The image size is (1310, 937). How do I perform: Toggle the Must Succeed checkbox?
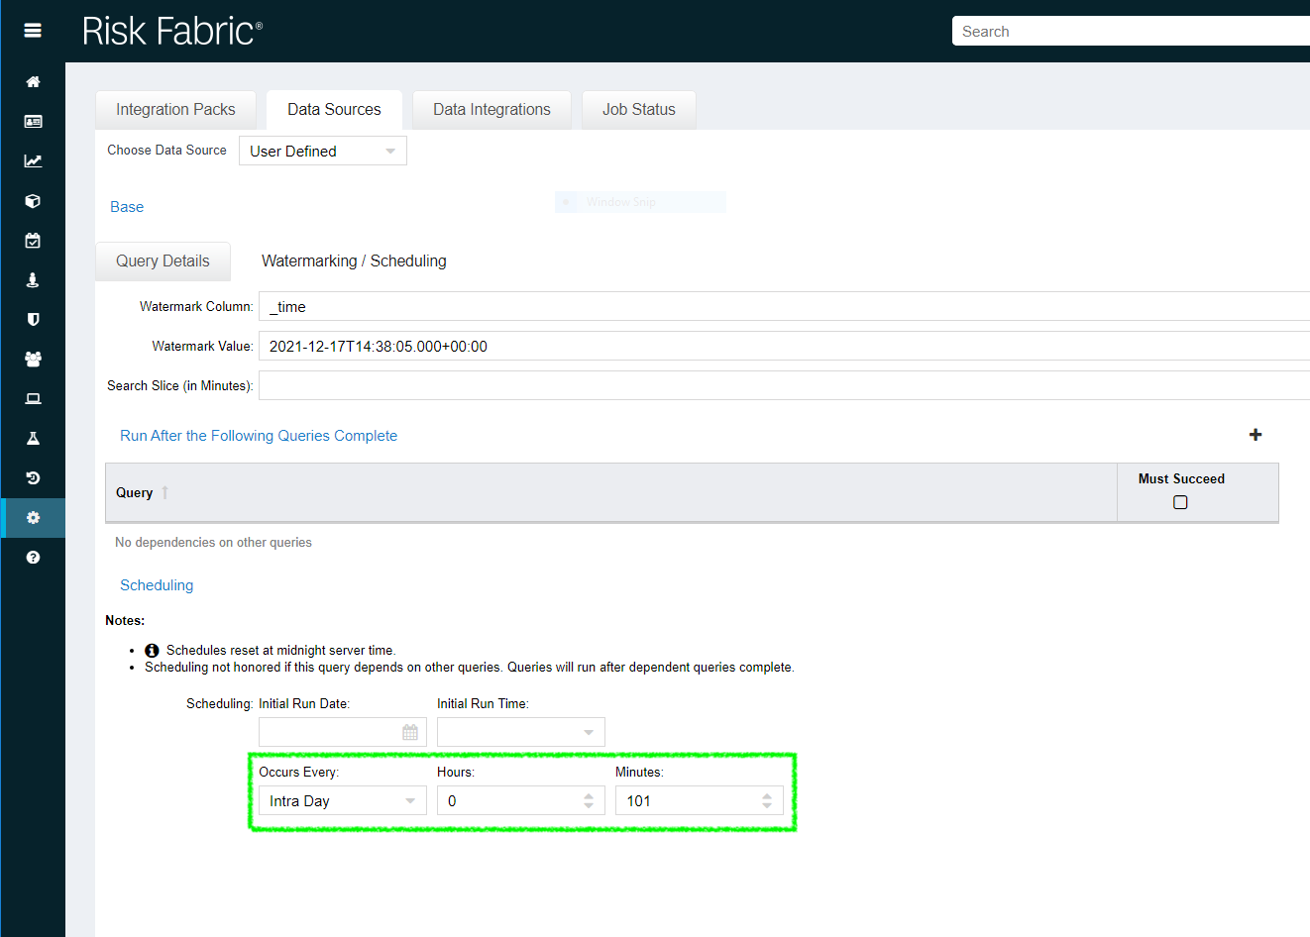1180,502
